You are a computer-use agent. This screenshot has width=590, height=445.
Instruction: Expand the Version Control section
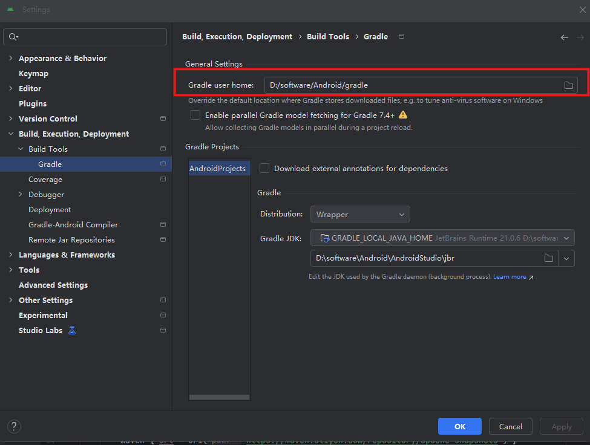(10, 119)
